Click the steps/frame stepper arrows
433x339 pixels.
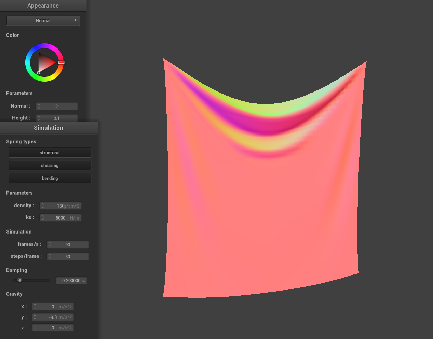click(x=50, y=256)
